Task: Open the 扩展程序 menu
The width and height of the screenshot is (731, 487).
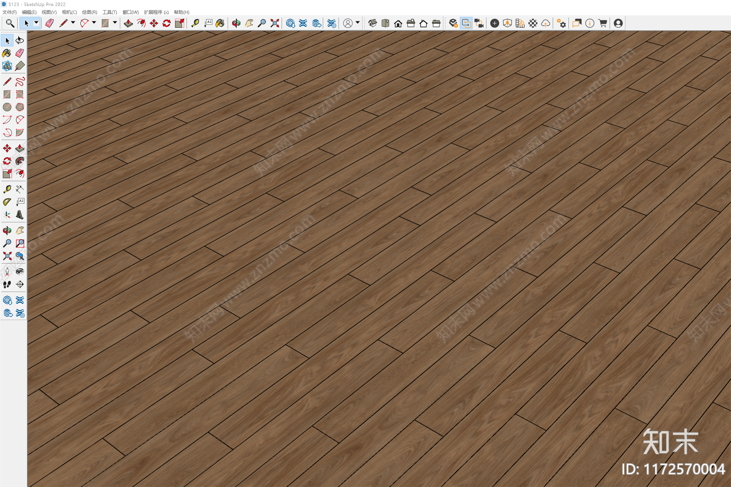Action: (x=156, y=12)
